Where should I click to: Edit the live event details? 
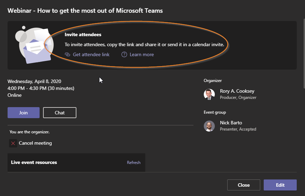(280, 185)
